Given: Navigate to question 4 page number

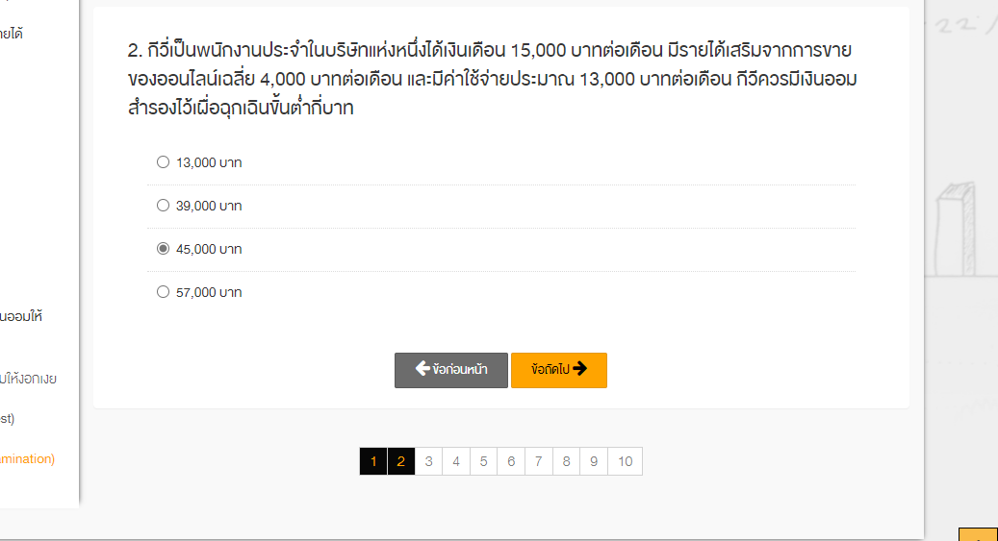Looking at the screenshot, I should [x=456, y=461].
